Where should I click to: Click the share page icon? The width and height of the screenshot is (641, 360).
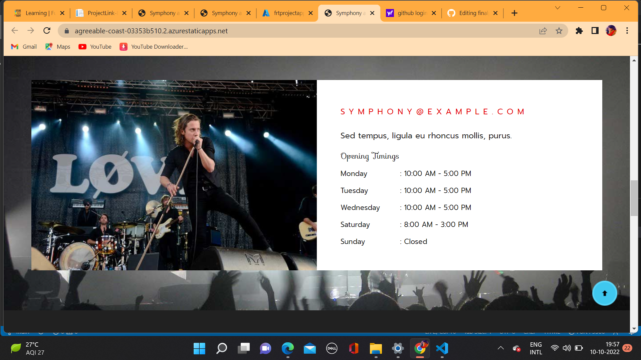(x=543, y=31)
